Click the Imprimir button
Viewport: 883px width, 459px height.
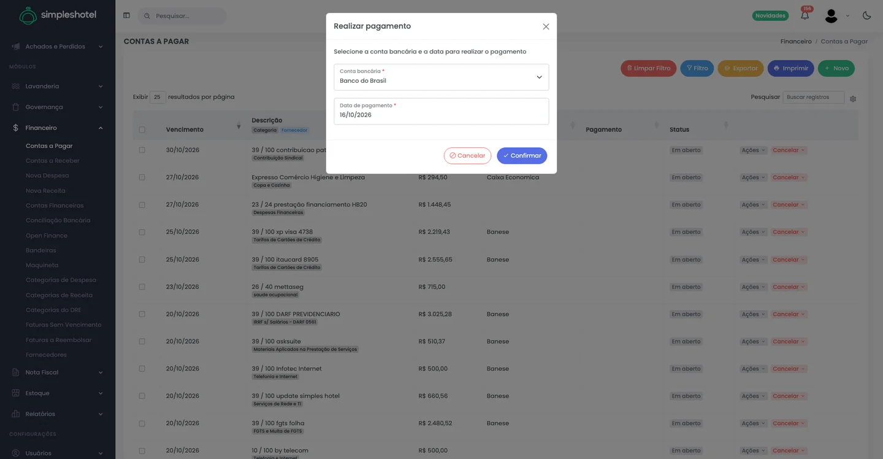[x=790, y=68]
